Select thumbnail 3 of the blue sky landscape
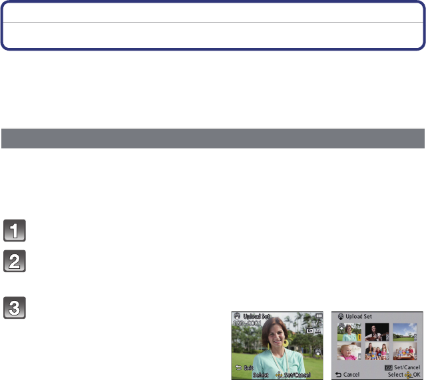This screenshot has width=426, height=380. pos(405,332)
